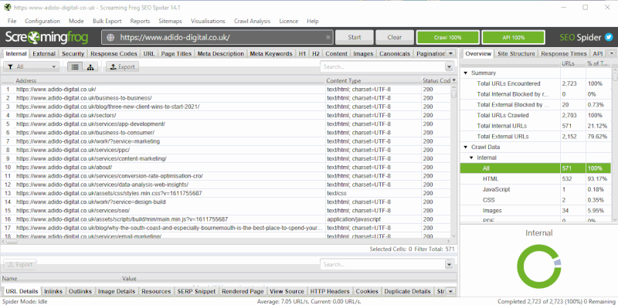Click the API 100% progress bar
The width and height of the screenshot is (618, 305).
click(514, 37)
